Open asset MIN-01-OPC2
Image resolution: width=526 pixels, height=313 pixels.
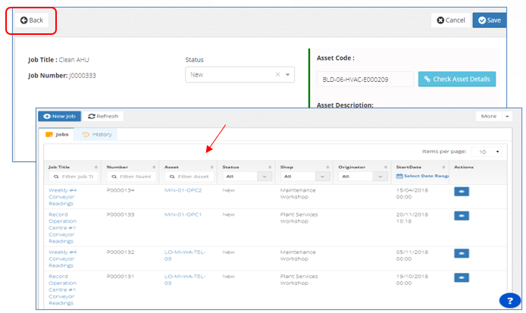click(183, 190)
